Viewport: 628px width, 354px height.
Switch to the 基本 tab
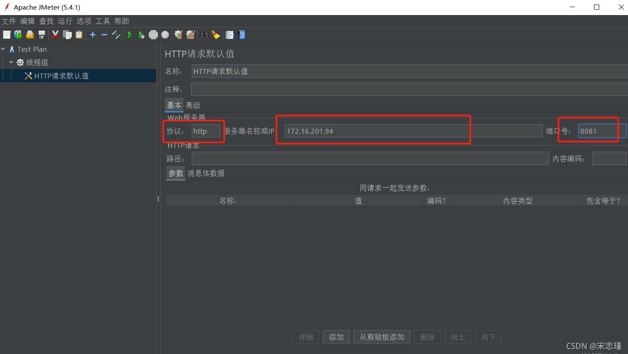pyautogui.click(x=174, y=105)
